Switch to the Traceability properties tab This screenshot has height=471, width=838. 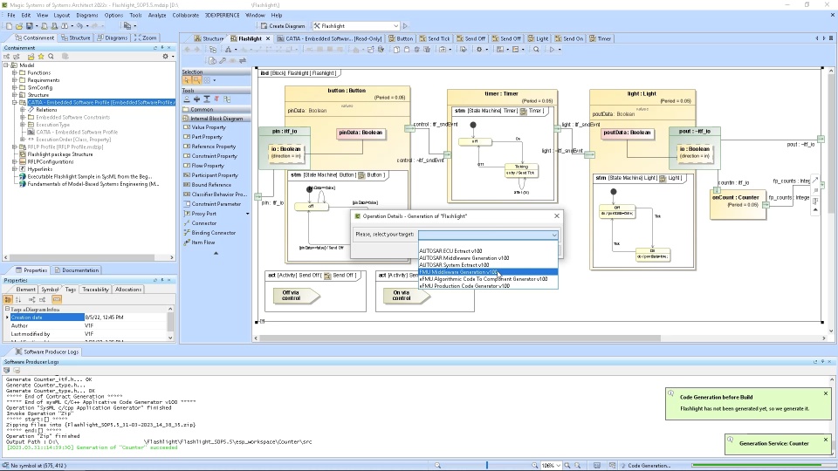click(x=96, y=290)
